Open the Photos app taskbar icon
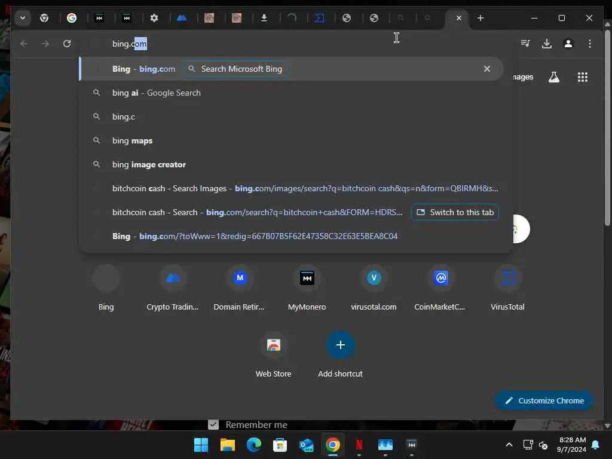The image size is (612, 459). (385, 445)
